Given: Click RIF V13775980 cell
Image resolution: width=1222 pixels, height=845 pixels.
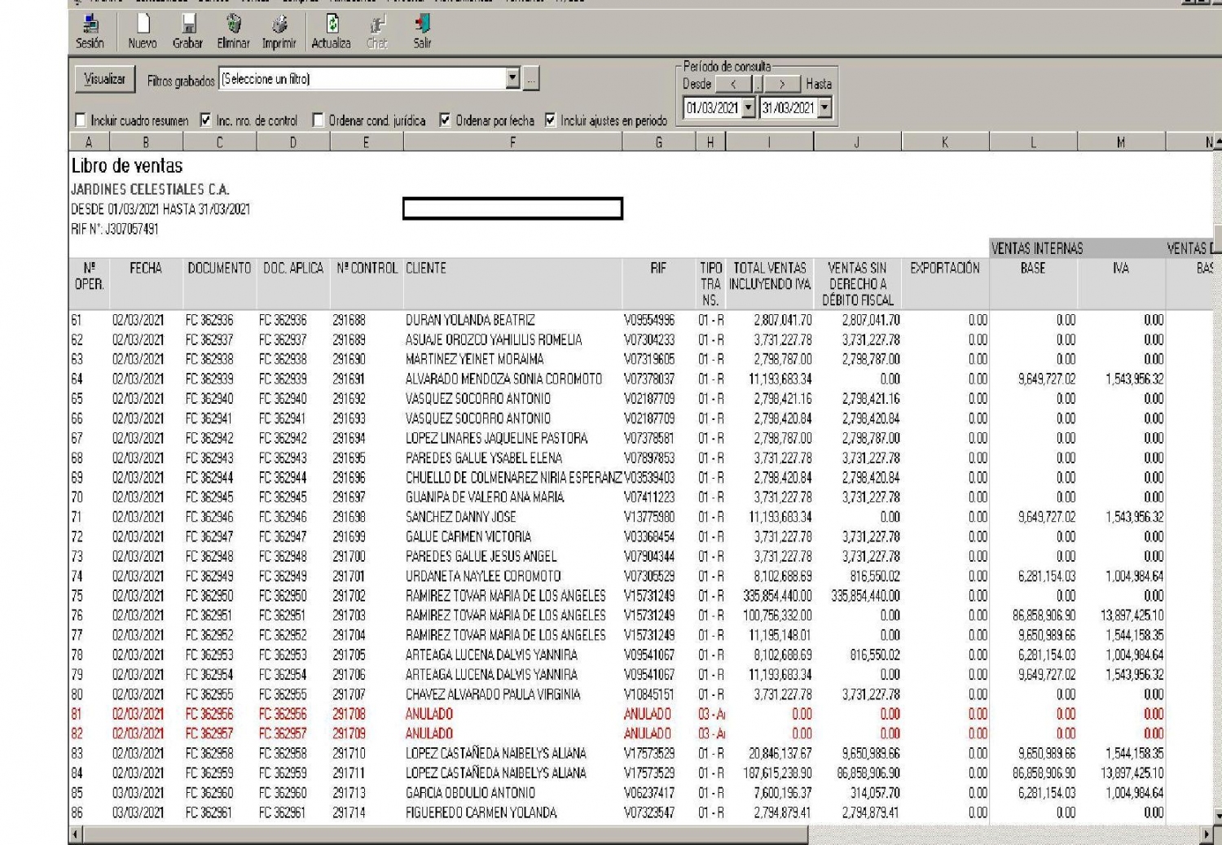Looking at the screenshot, I should pyautogui.click(x=649, y=517).
